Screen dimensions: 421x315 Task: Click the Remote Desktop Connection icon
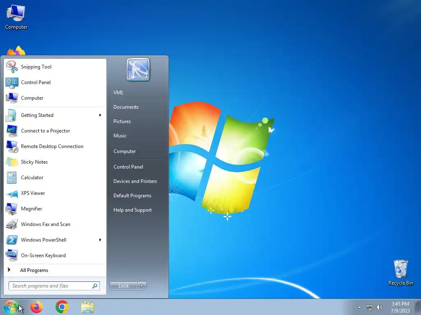tap(12, 146)
